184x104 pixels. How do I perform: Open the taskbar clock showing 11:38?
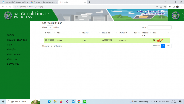(174, 101)
